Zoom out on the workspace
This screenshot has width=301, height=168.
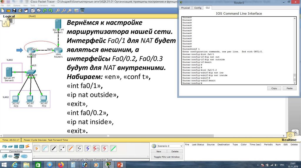point(69,11)
